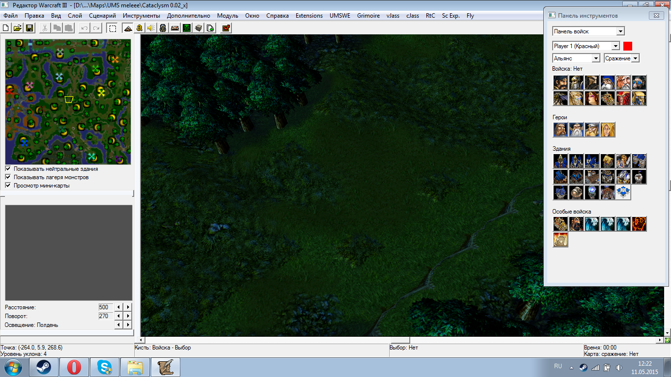Select the Farm building icon
The image size is (671, 377).
[608, 161]
